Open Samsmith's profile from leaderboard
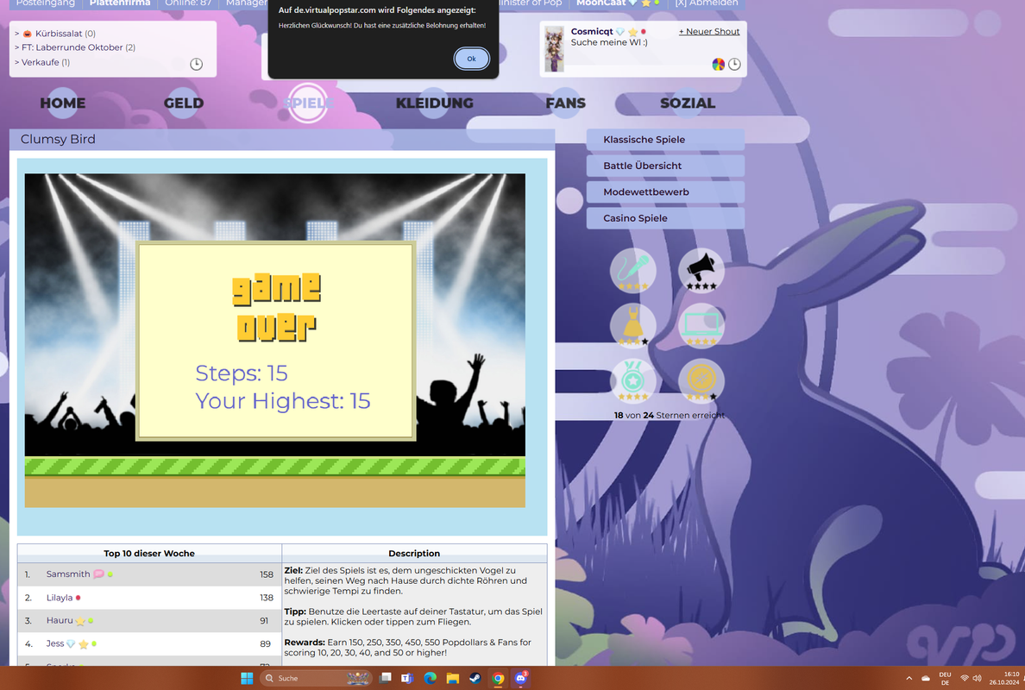Screen dimensions: 1025x690 [x=68, y=574]
